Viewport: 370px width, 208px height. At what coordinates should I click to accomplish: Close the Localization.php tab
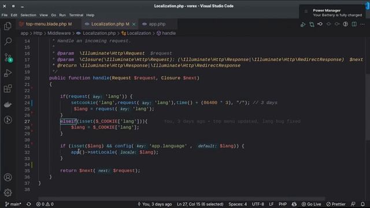(x=134, y=24)
